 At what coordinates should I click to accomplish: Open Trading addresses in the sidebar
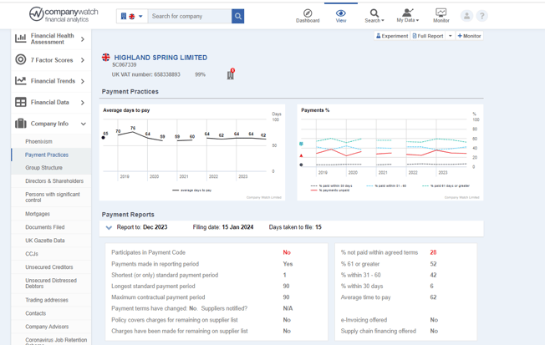pos(47,300)
